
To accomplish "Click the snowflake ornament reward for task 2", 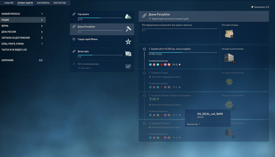I will tap(229, 82).
